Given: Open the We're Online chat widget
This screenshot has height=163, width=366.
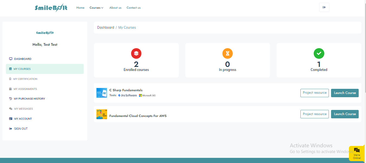Looking at the screenshot, I should (357, 154).
